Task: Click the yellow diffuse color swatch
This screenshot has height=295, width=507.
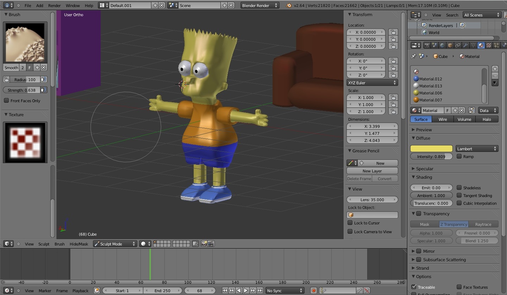Action: coord(431,149)
